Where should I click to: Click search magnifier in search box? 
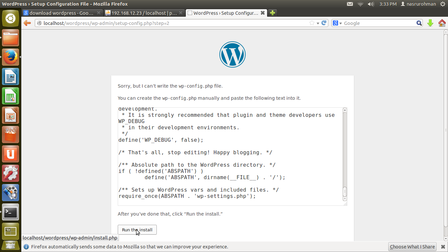(x=419, y=23)
